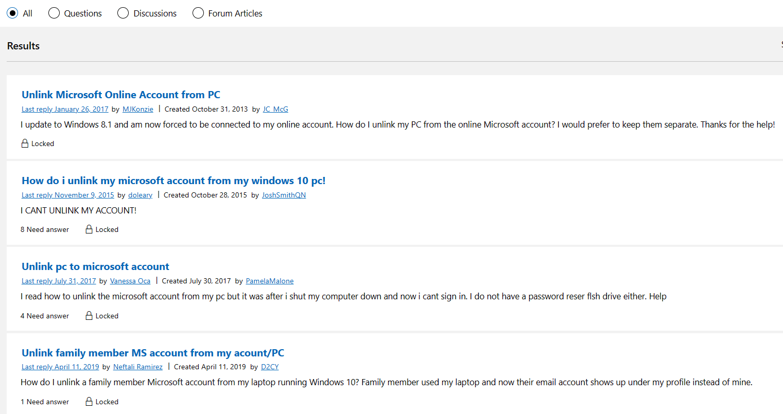The width and height of the screenshot is (783, 414).
Task: Click summary about unlinking family member account
Action: click(x=387, y=382)
